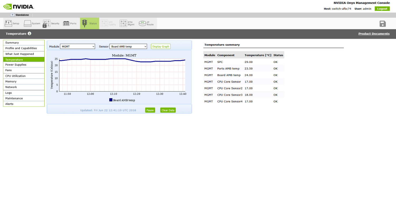Image resolution: width=396 pixels, height=222 pixels.
Task: Click the Display Graph button
Action: (x=161, y=47)
